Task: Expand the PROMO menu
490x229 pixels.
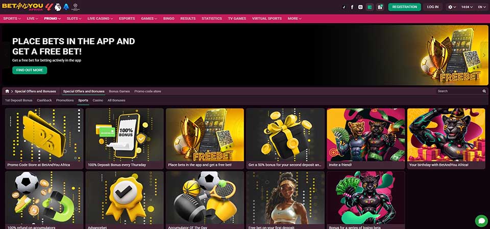Action: click(53, 19)
